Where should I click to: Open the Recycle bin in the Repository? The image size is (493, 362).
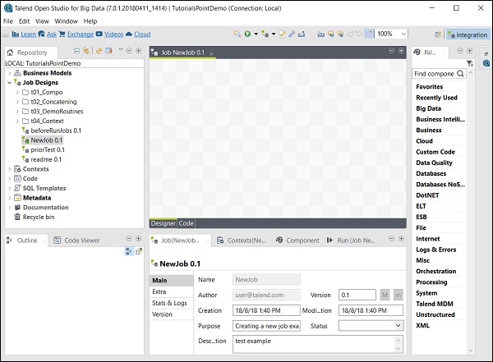38,217
